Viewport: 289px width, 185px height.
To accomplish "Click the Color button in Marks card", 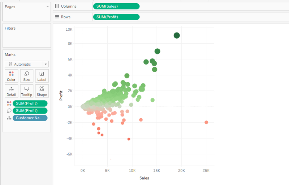I will 11,76.
